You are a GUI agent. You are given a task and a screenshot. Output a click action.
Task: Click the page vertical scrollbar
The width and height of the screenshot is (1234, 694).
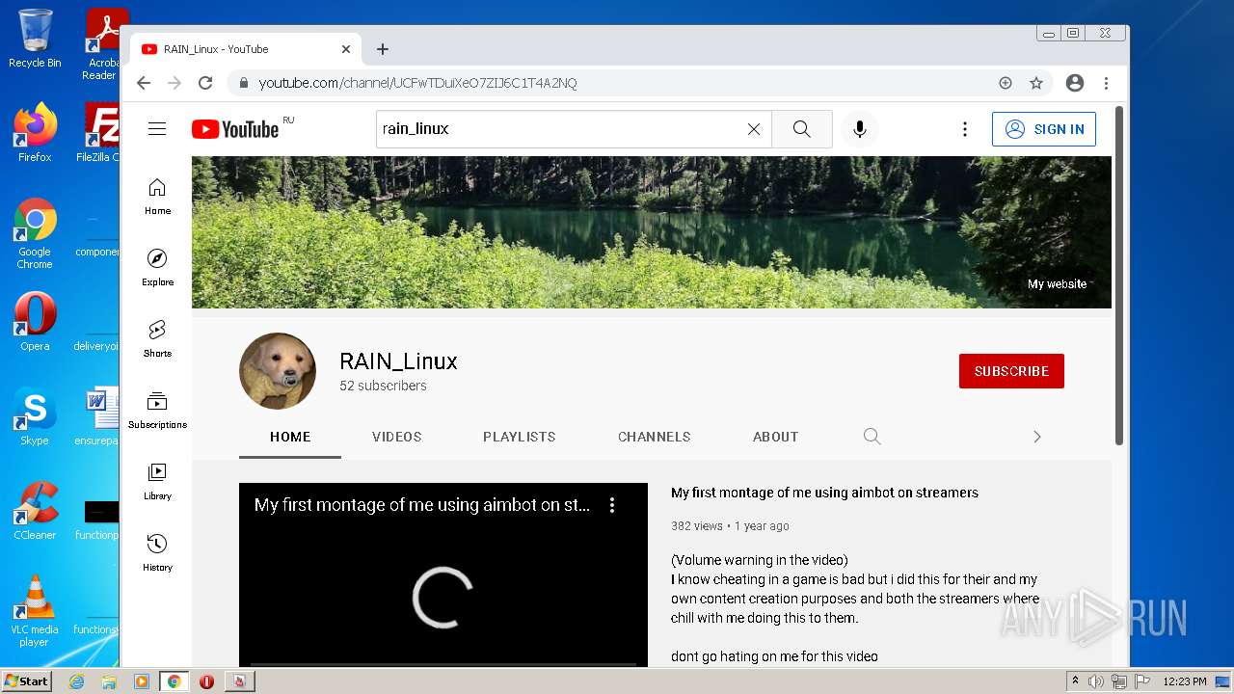click(1119, 276)
